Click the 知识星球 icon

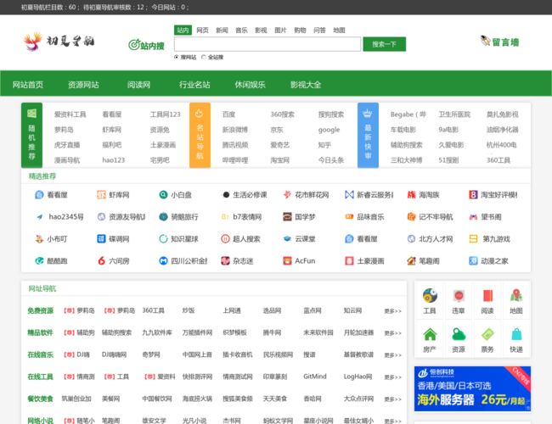point(163,239)
